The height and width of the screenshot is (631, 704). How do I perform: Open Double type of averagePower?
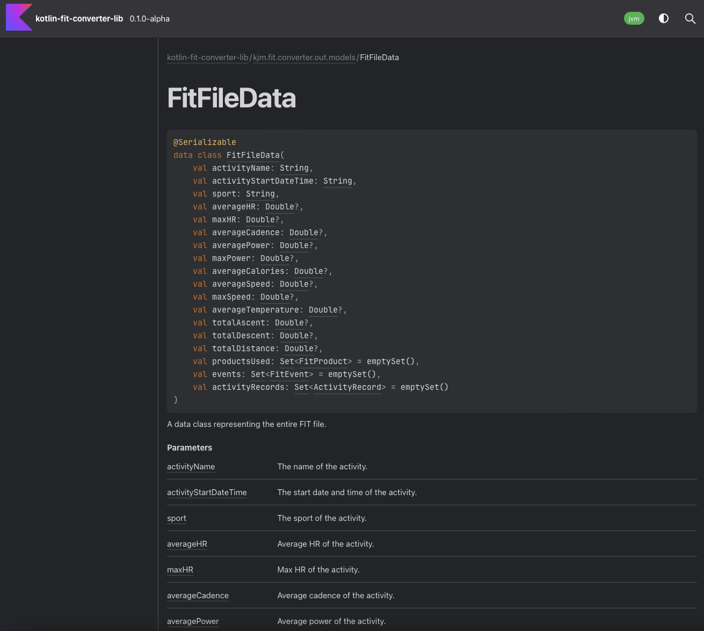click(294, 245)
